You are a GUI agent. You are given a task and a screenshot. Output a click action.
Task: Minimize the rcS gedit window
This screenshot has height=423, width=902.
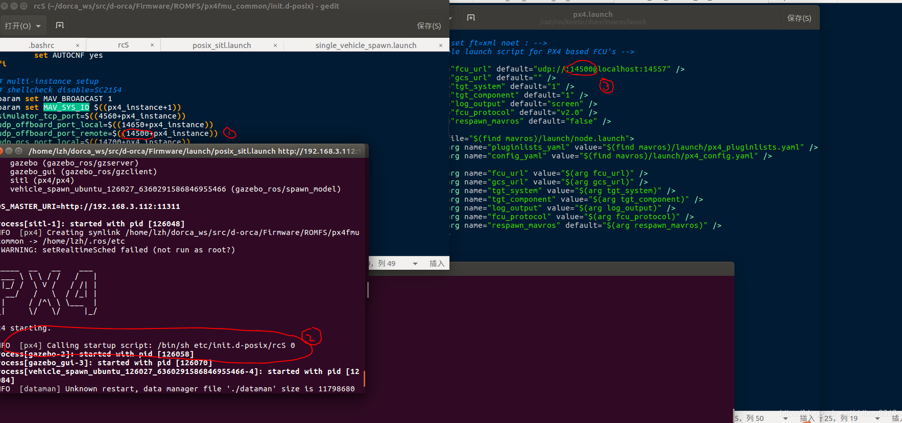pyautogui.click(x=14, y=6)
